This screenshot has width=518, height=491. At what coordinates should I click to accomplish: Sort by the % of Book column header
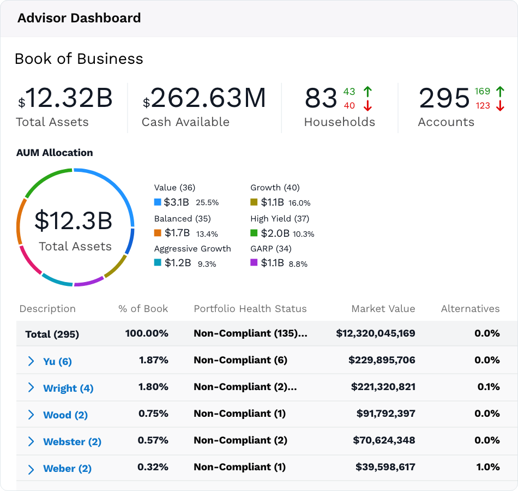click(143, 308)
